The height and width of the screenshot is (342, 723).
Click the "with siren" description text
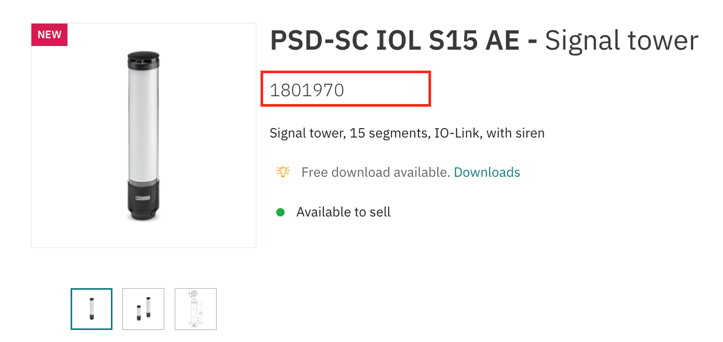point(516,133)
